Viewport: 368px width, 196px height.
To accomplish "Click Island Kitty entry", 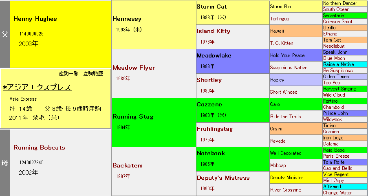I will tap(213, 31).
